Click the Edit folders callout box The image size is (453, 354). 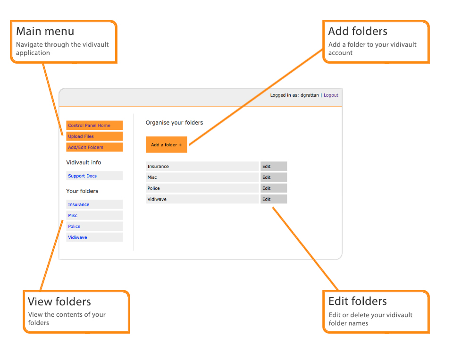point(376,312)
